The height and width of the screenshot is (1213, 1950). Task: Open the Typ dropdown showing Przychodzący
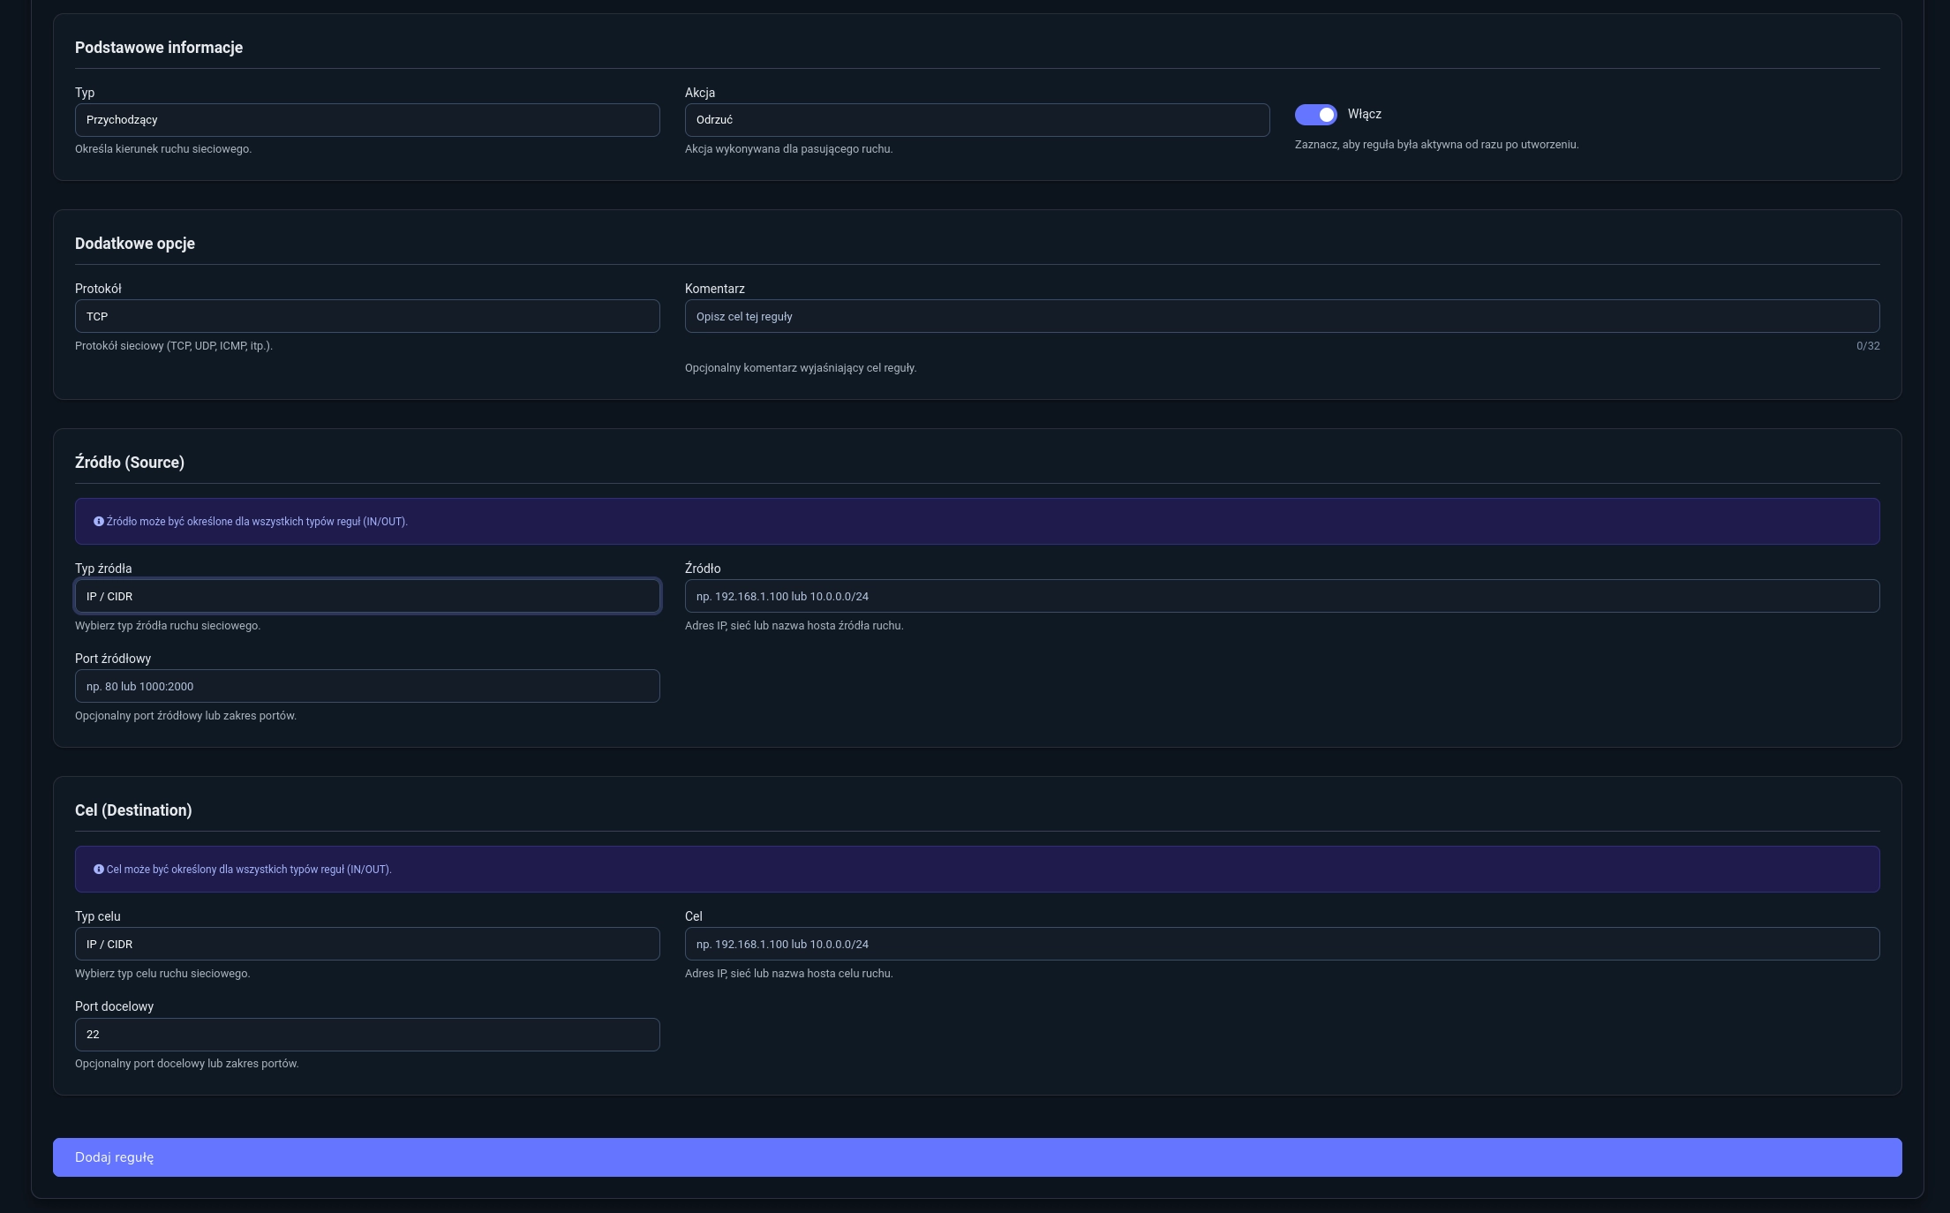[x=367, y=120]
